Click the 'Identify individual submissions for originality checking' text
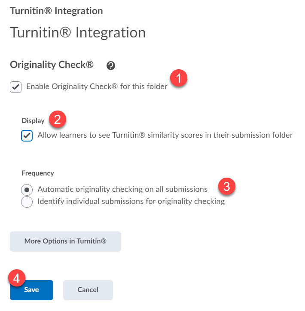This screenshot has height=311, width=305. point(131,201)
